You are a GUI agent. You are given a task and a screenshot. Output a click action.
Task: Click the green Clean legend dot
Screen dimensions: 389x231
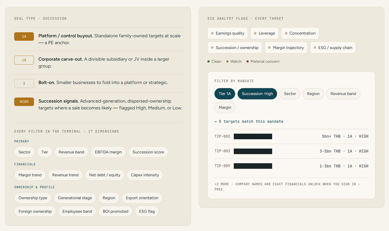pyautogui.click(x=208, y=61)
